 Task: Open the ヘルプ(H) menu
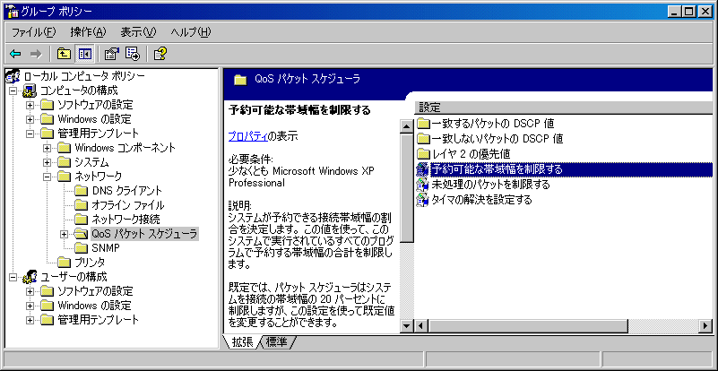pyautogui.click(x=191, y=32)
